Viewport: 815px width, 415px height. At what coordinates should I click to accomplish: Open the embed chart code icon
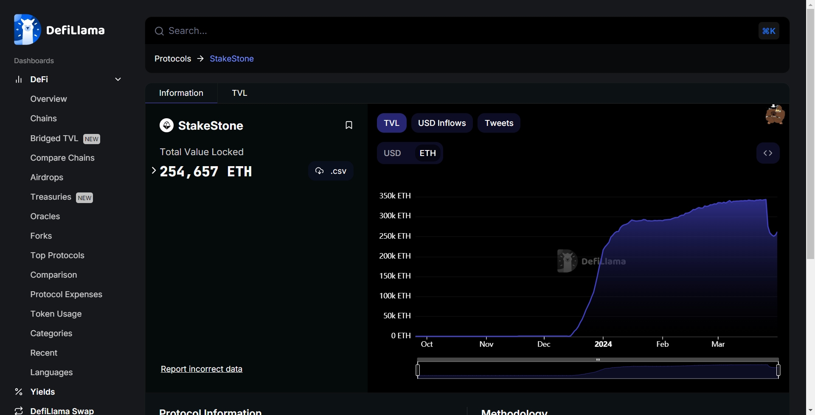pos(767,153)
